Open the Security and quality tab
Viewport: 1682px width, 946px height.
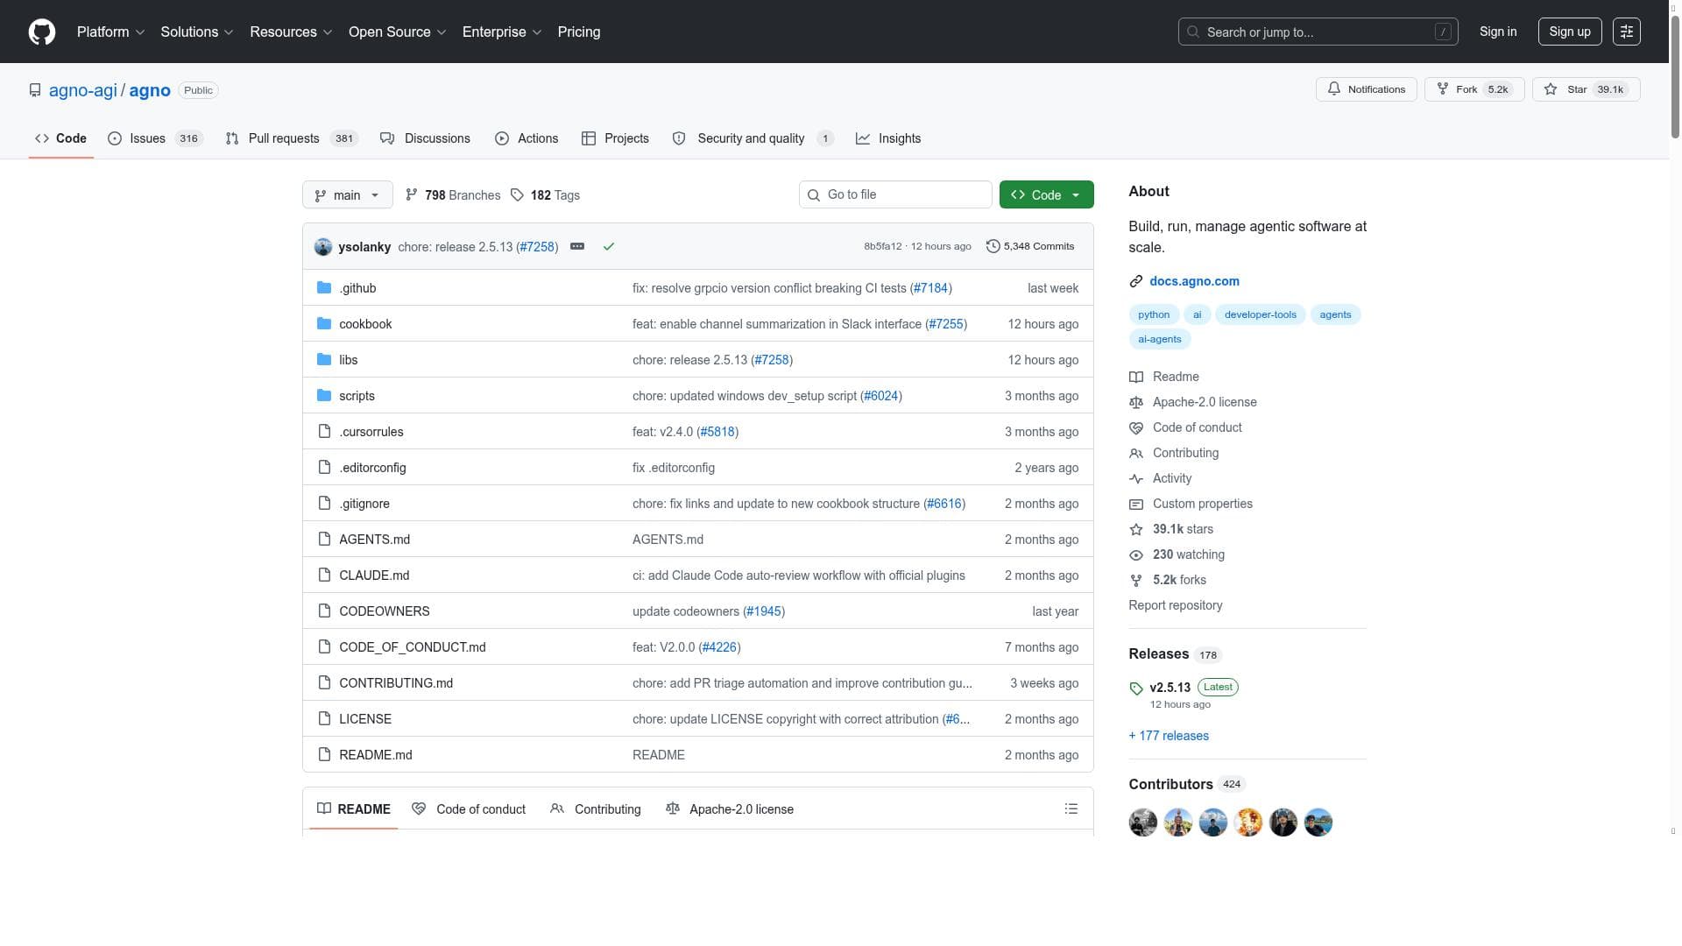pyautogui.click(x=753, y=138)
